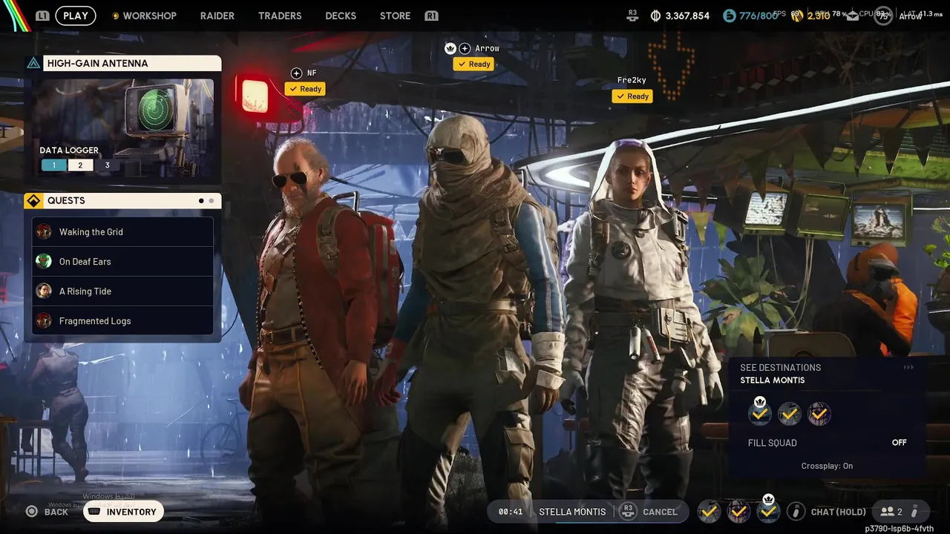Click the BACK button
950x534 pixels.
47,512
